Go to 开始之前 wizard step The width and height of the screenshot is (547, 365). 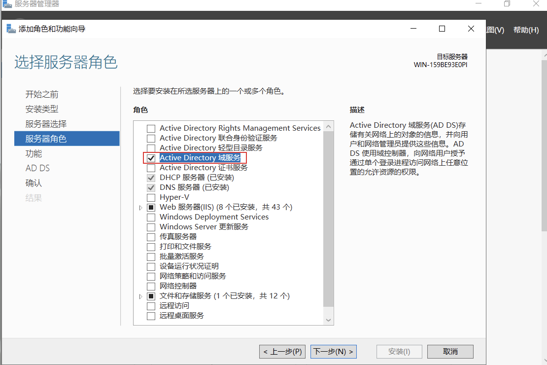coord(42,94)
